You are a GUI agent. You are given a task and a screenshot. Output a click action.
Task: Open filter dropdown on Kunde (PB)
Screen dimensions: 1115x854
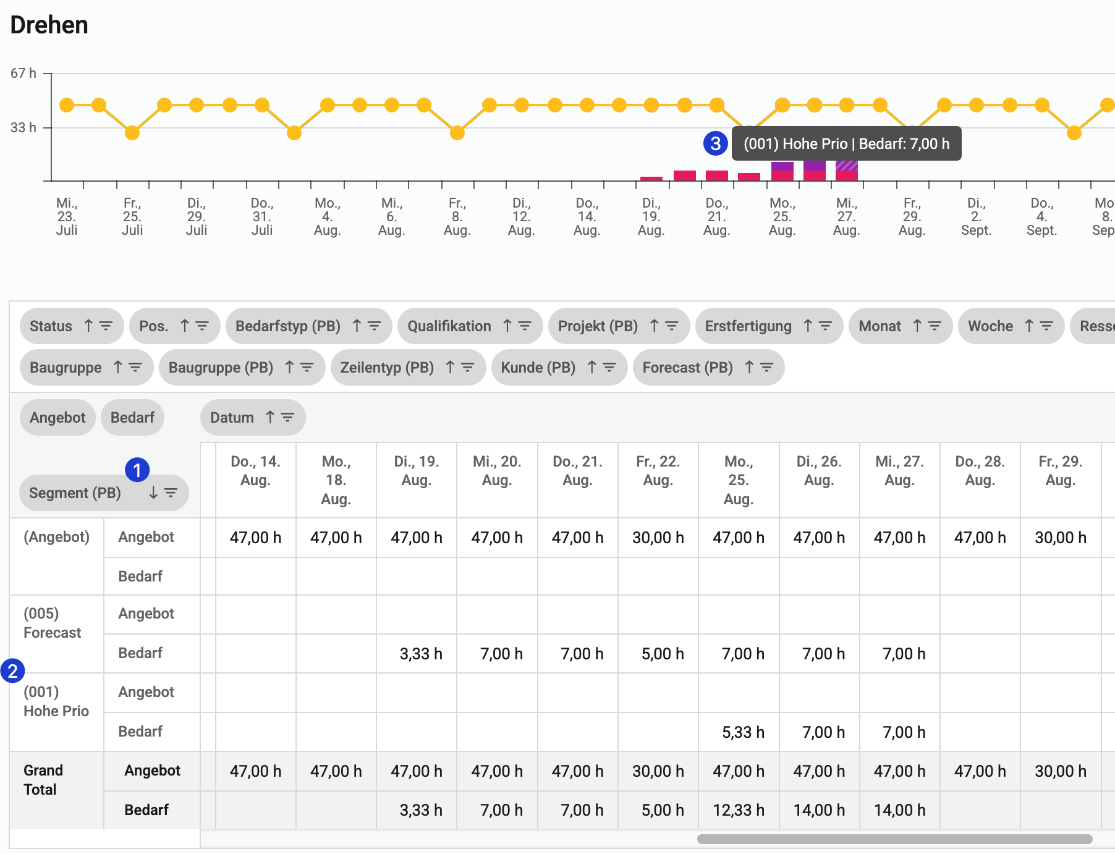coord(609,367)
